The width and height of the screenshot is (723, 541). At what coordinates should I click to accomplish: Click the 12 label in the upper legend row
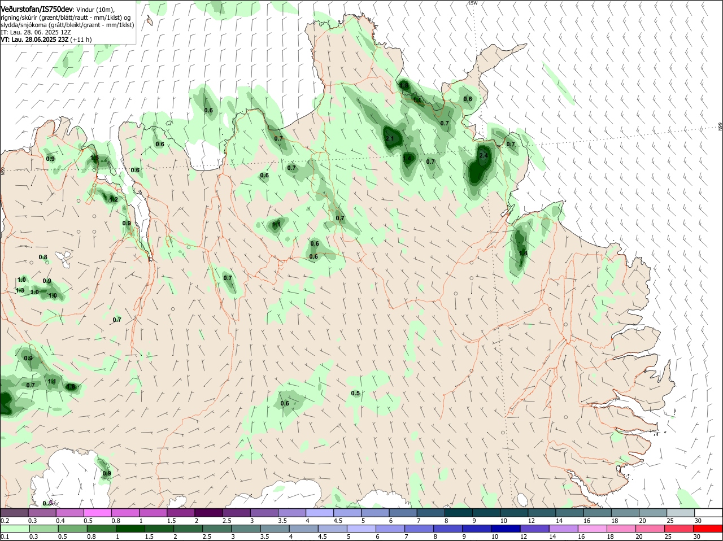(532, 521)
